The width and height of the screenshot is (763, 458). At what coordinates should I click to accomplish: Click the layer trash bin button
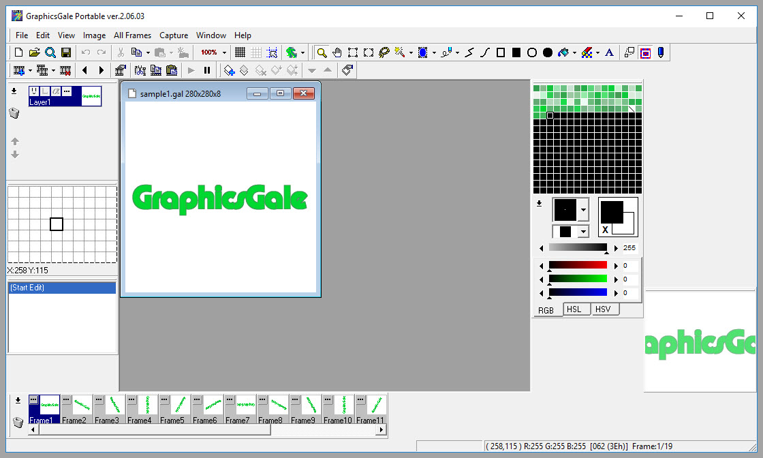point(14,113)
